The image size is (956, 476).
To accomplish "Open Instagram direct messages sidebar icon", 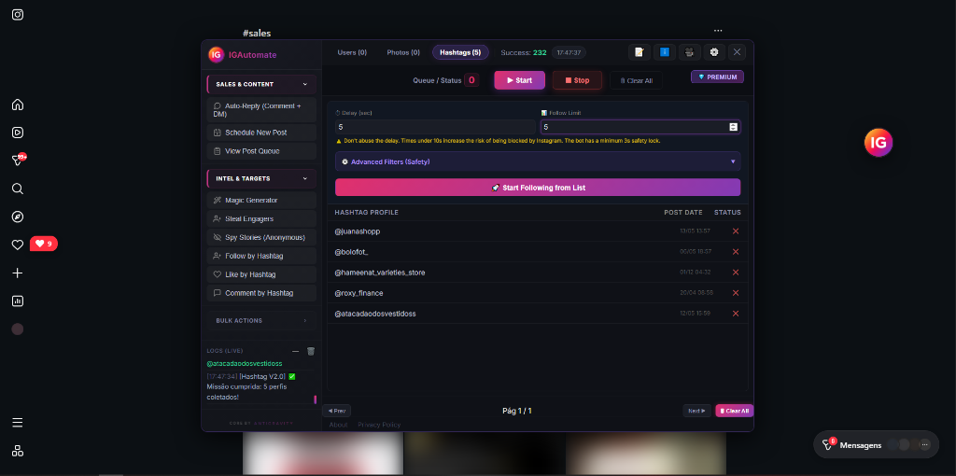I will click(19, 161).
